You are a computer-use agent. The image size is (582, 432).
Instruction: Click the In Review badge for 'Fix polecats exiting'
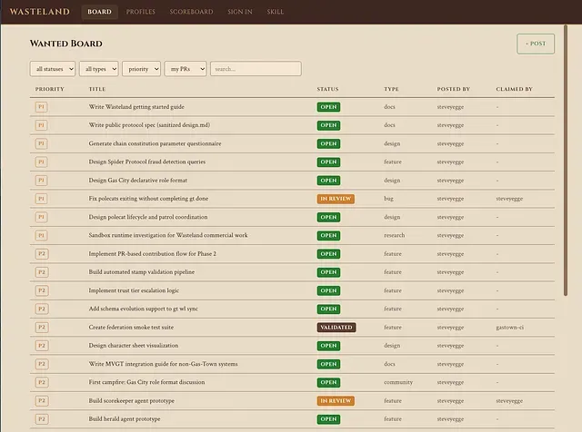click(x=335, y=198)
